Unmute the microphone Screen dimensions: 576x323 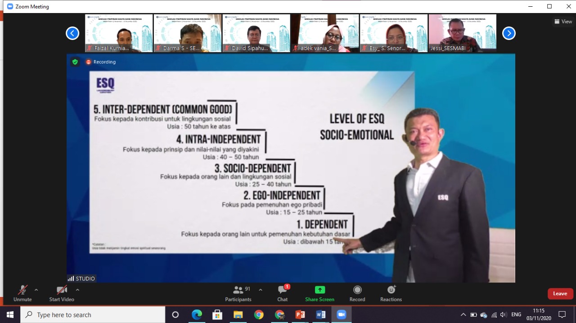pyautogui.click(x=22, y=293)
